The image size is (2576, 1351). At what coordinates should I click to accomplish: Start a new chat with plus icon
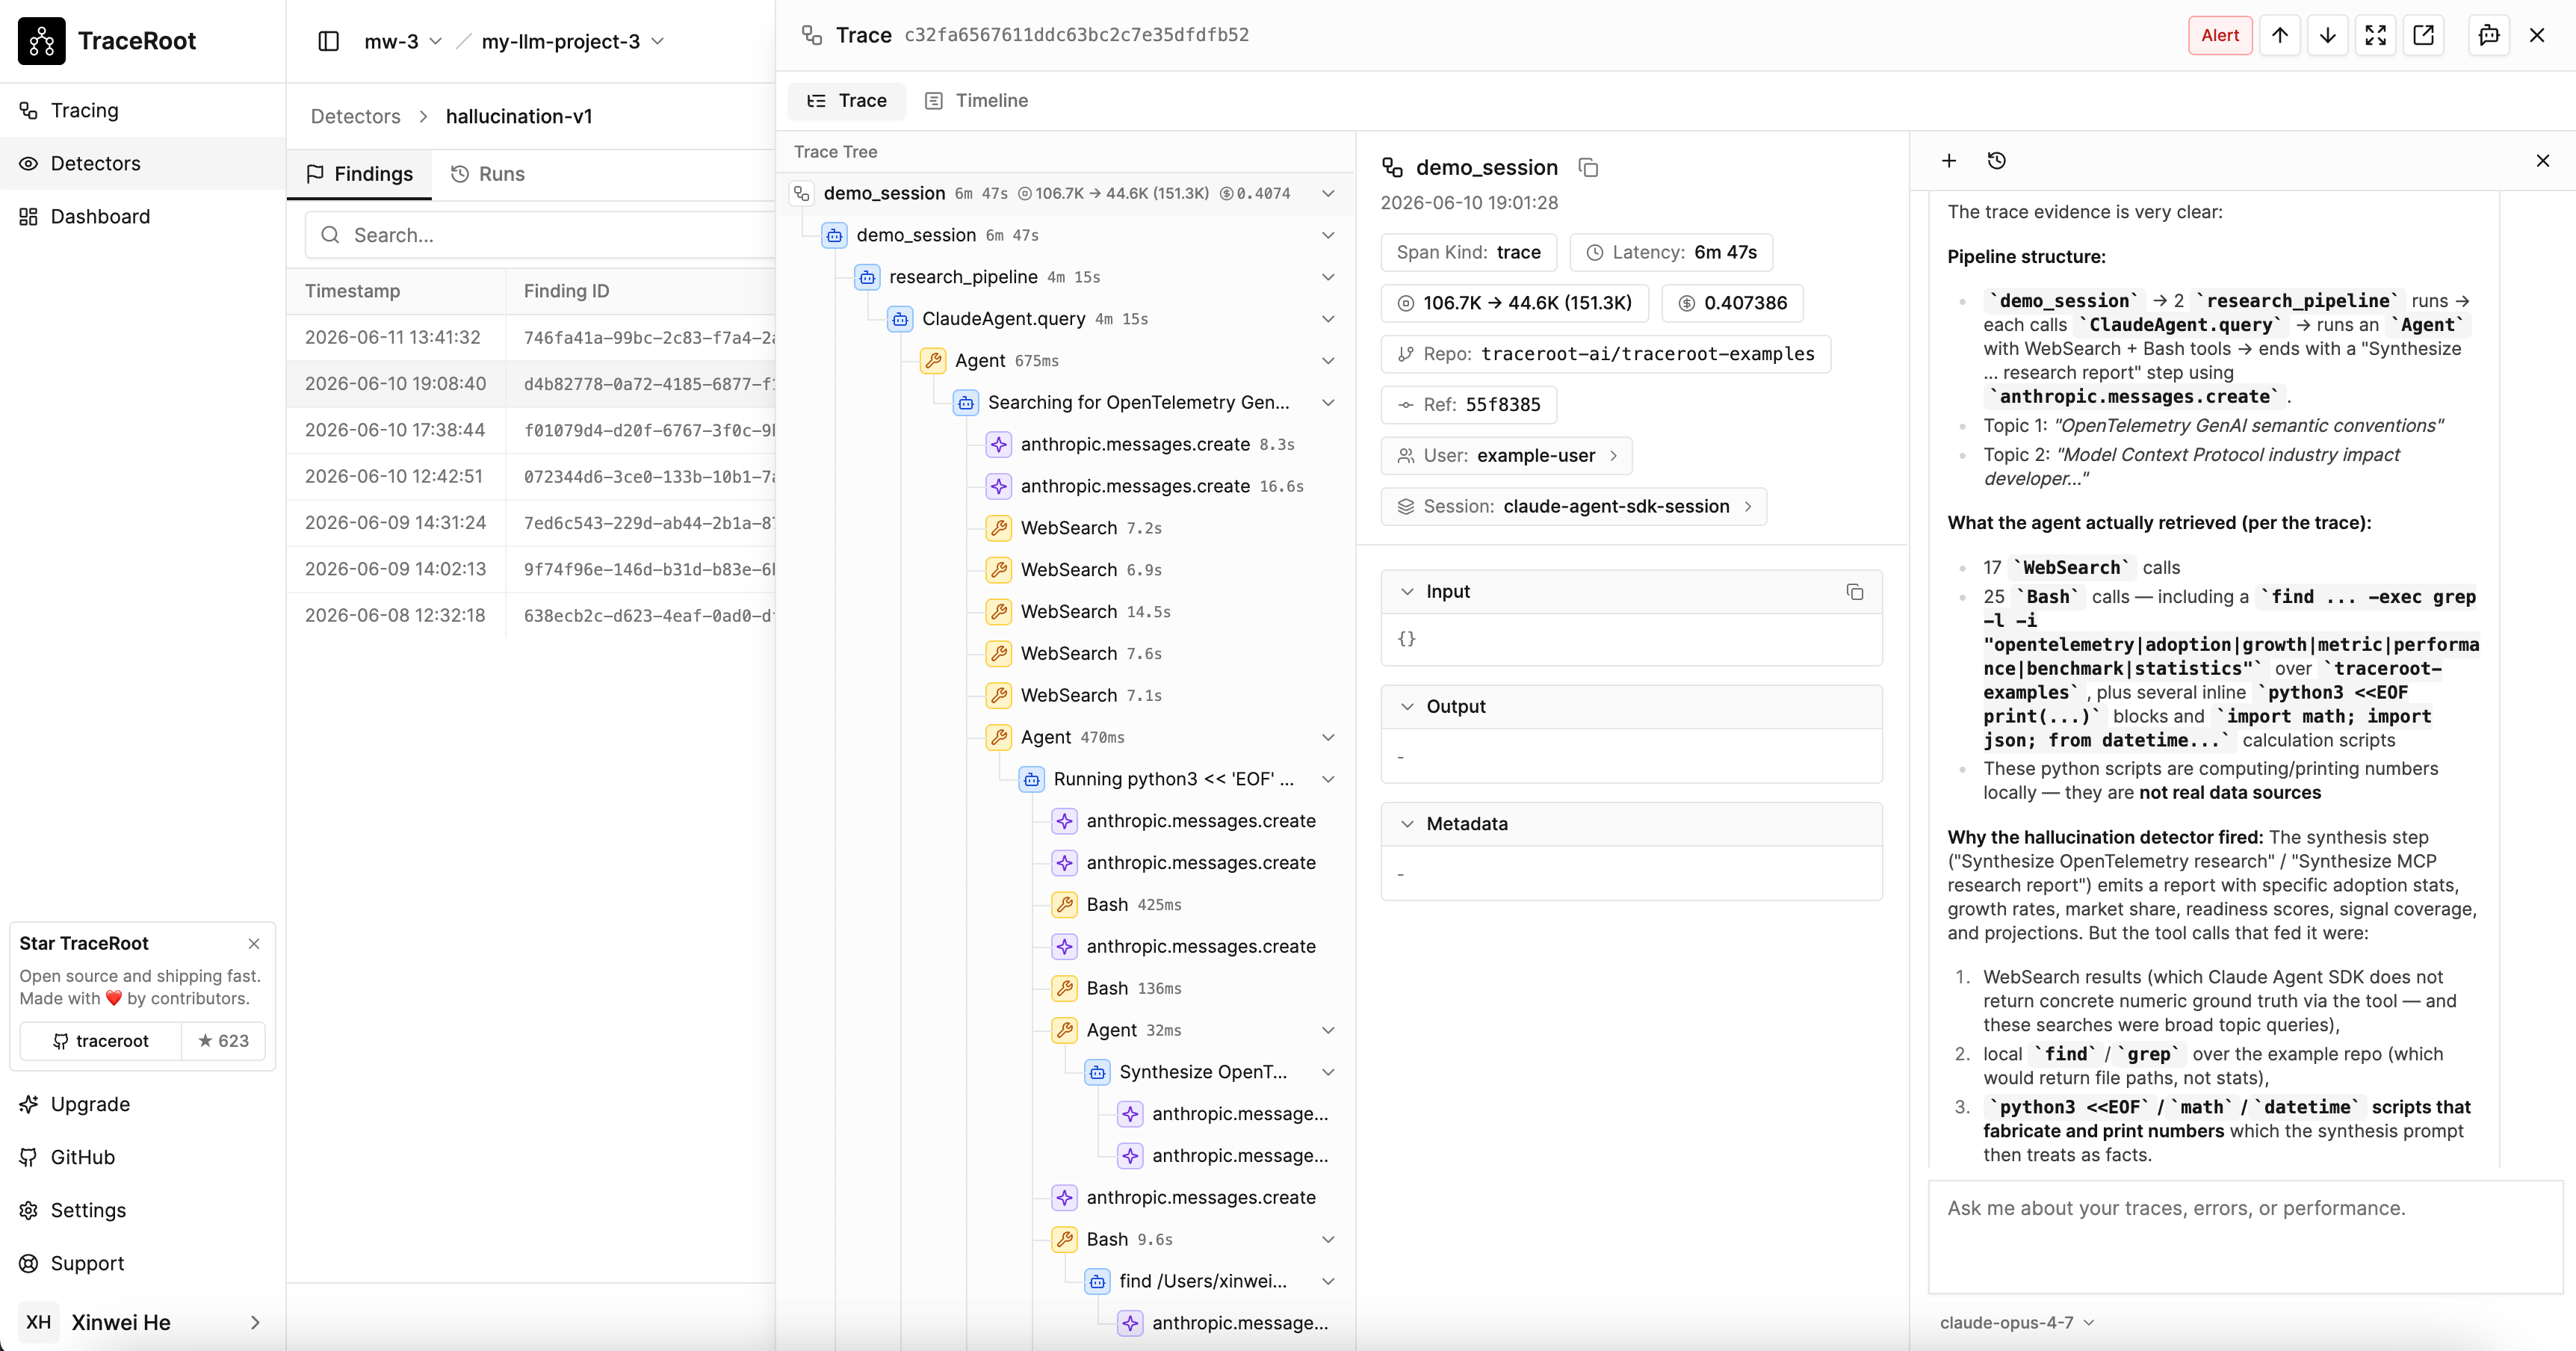(x=1949, y=161)
